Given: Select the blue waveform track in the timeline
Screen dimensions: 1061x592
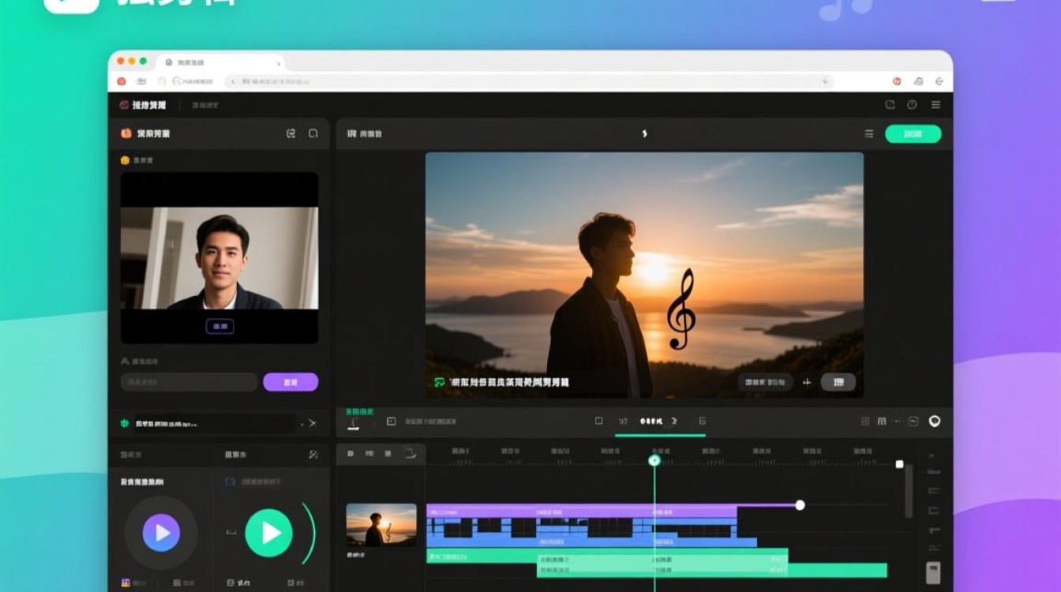Looking at the screenshot, I should [591, 532].
